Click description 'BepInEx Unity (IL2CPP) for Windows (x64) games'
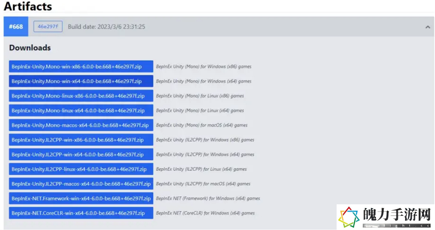This screenshot has height=230, width=435. click(x=205, y=155)
